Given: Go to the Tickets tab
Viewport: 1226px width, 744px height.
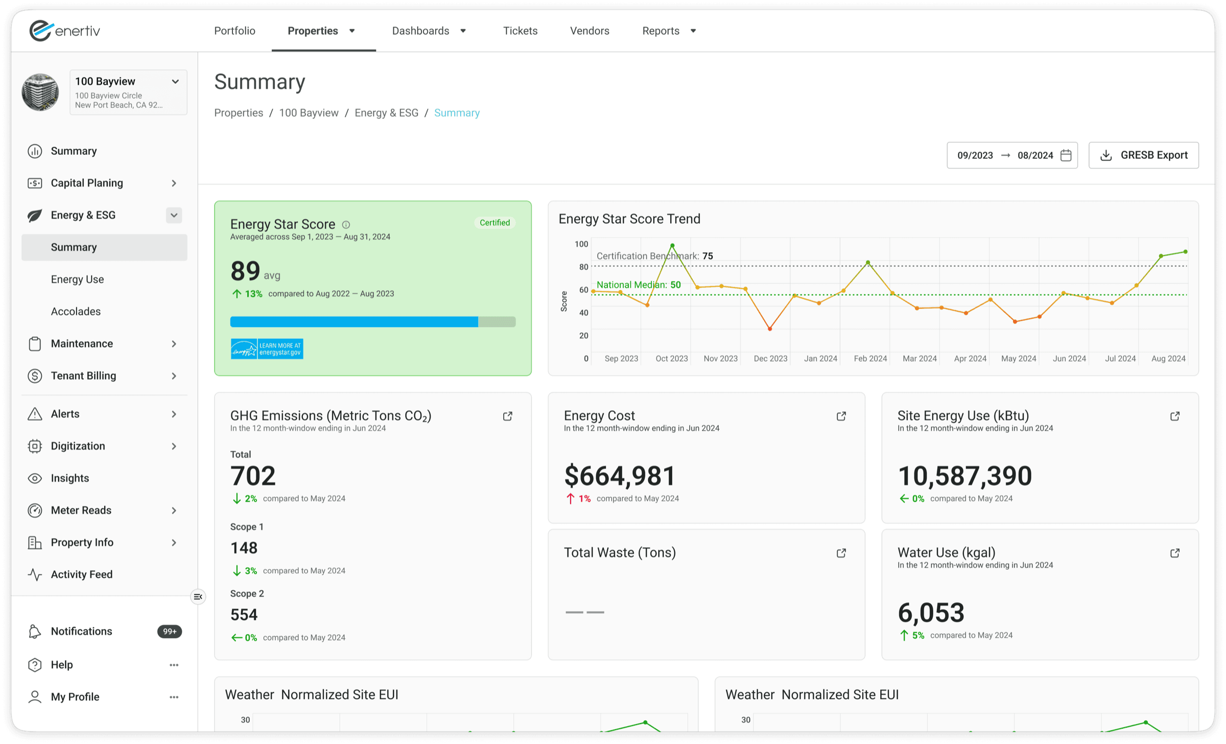Looking at the screenshot, I should pyautogui.click(x=520, y=31).
